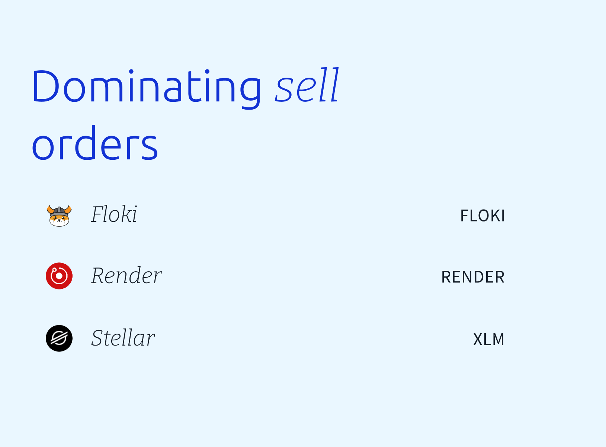View Stellar from the sell orders list
The width and height of the screenshot is (606, 447).
pos(275,339)
